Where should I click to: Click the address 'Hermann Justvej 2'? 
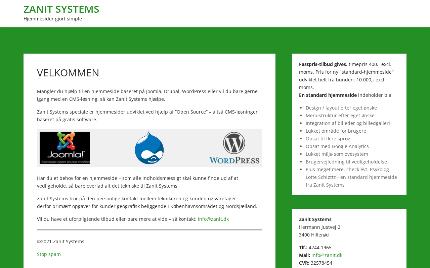point(319,227)
